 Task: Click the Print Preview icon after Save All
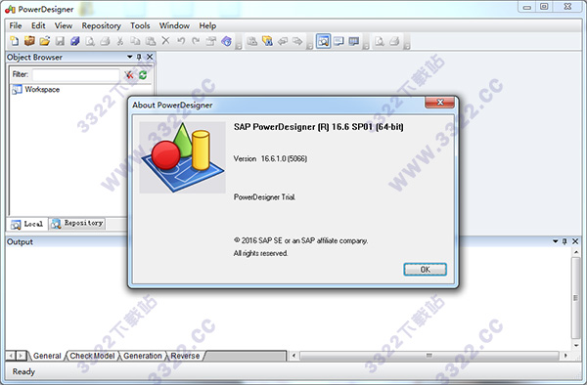pyautogui.click(x=90, y=41)
